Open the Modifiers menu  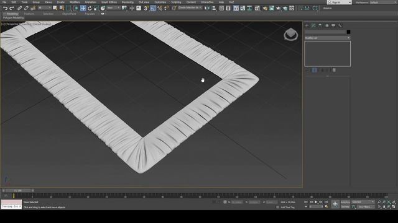coord(75,2)
